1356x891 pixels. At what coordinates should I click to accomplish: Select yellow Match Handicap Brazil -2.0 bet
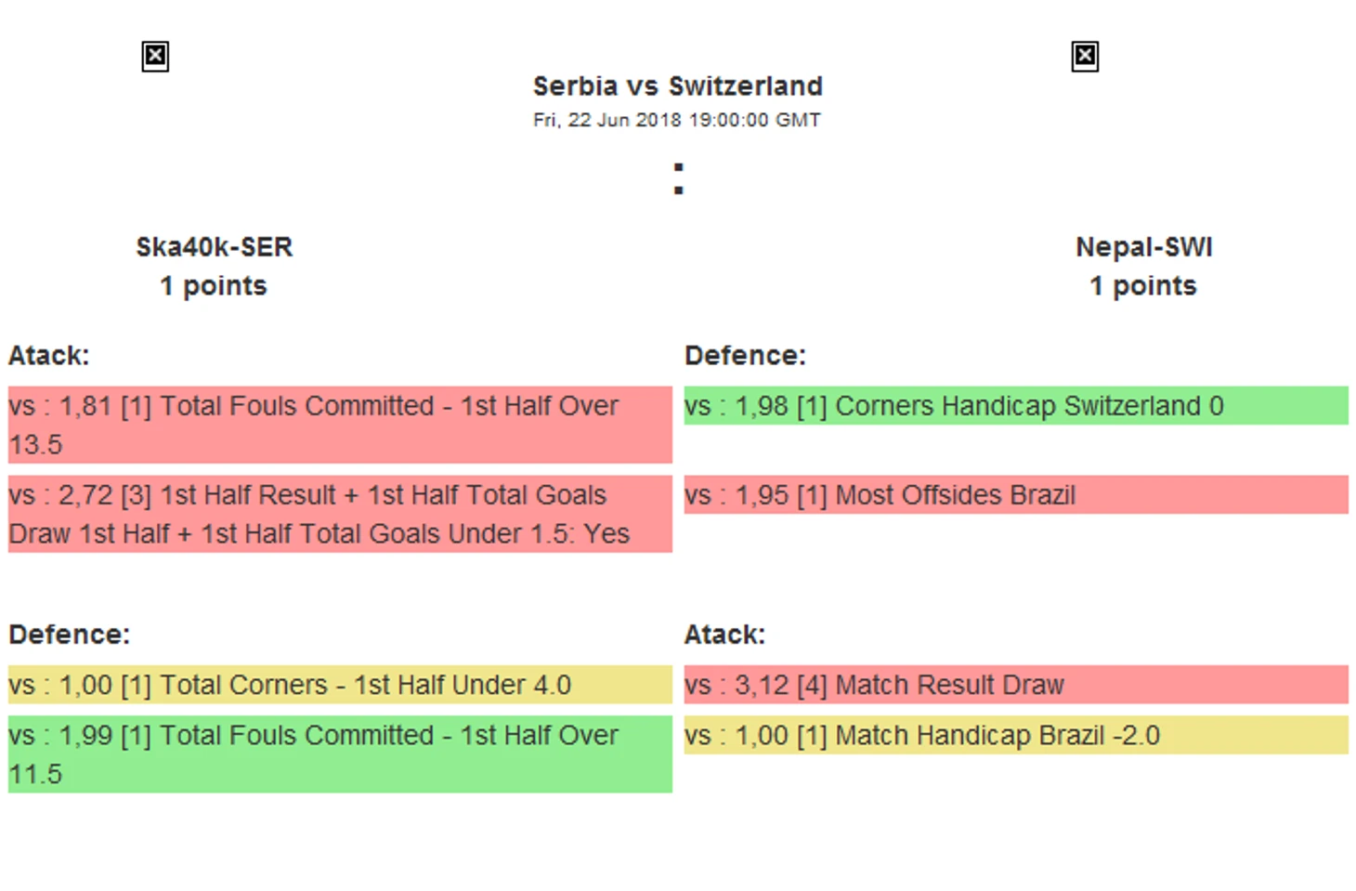click(x=1015, y=735)
